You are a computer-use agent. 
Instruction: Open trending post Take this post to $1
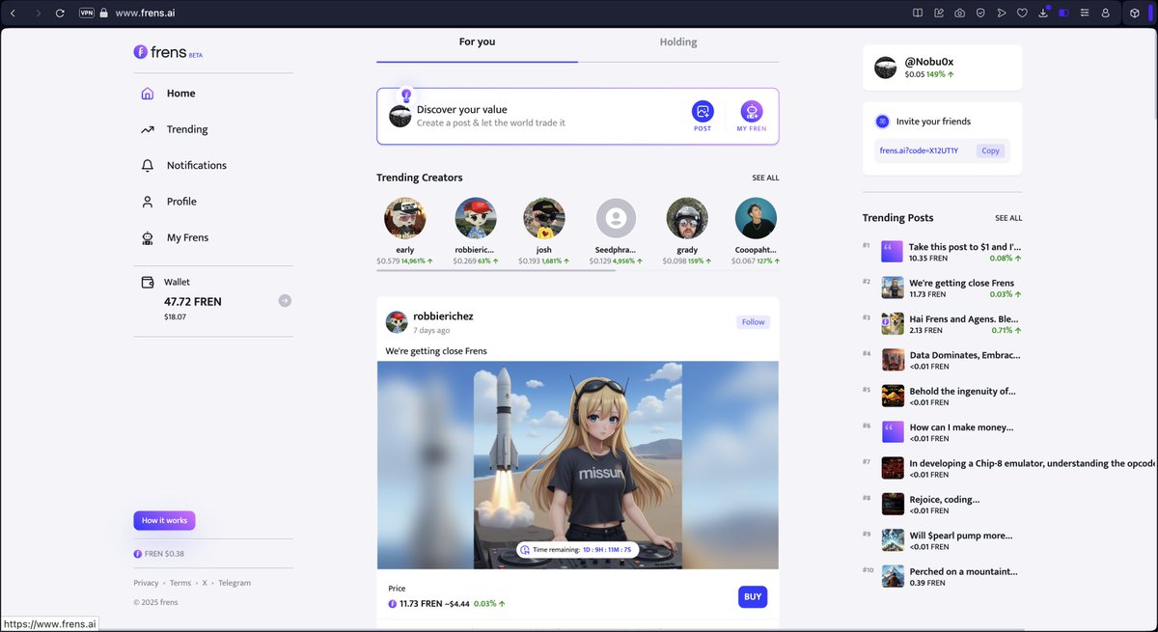(942, 253)
